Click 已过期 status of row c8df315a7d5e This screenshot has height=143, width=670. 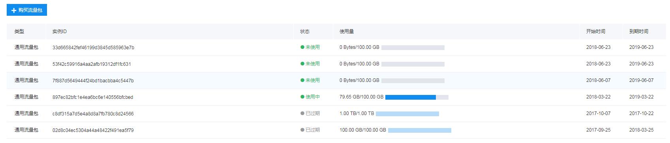(x=310, y=113)
